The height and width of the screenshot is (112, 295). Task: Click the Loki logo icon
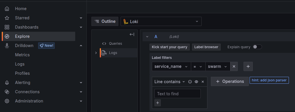[x=126, y=22]
